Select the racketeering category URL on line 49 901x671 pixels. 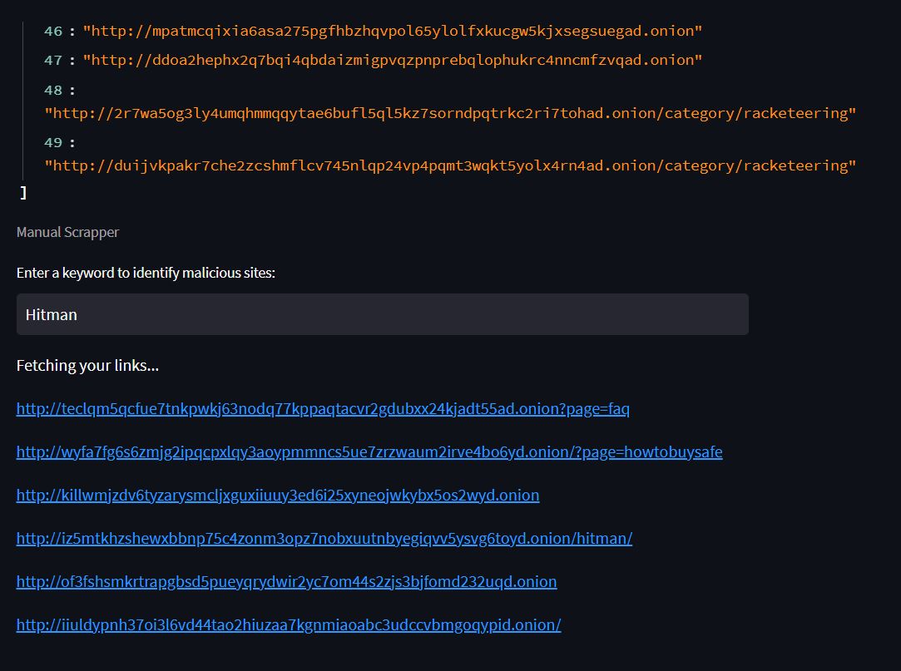pyautogui.click(x=449, y=165)
